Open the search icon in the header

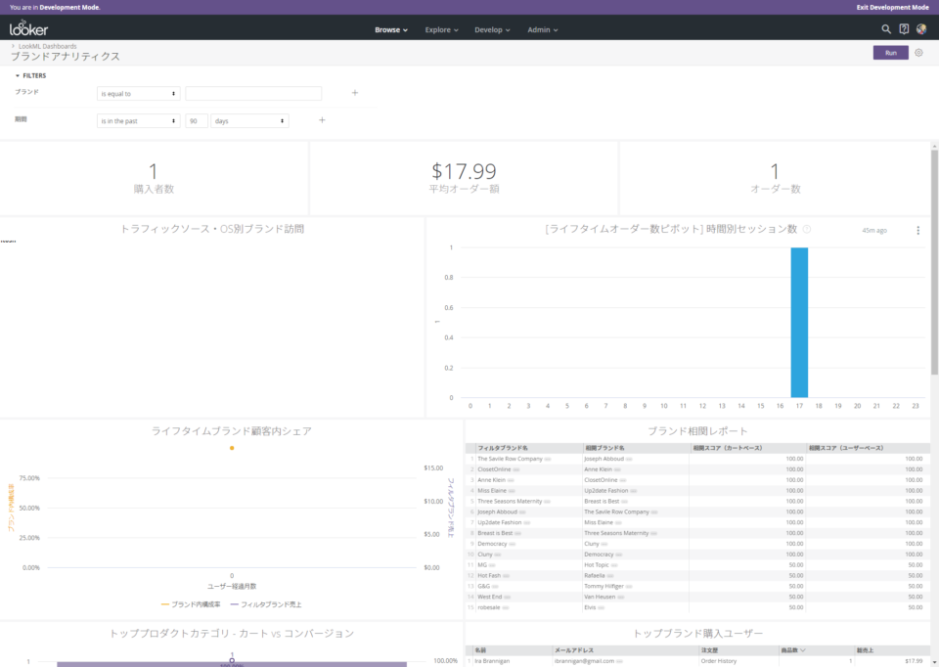click(x=886, y=29)
